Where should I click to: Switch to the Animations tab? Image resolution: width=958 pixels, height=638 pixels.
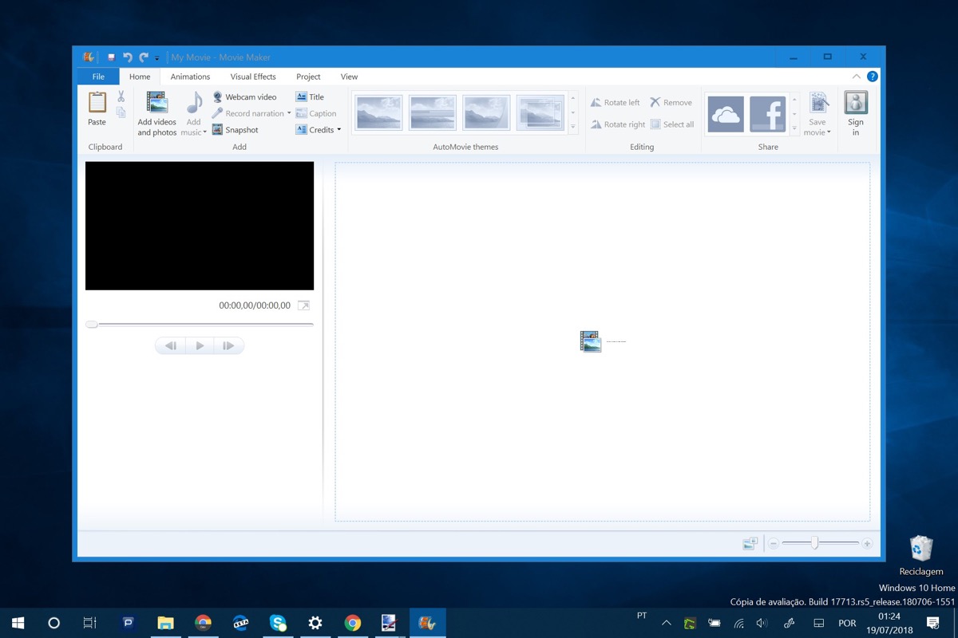pyautogui.click(x=190, y=77)
